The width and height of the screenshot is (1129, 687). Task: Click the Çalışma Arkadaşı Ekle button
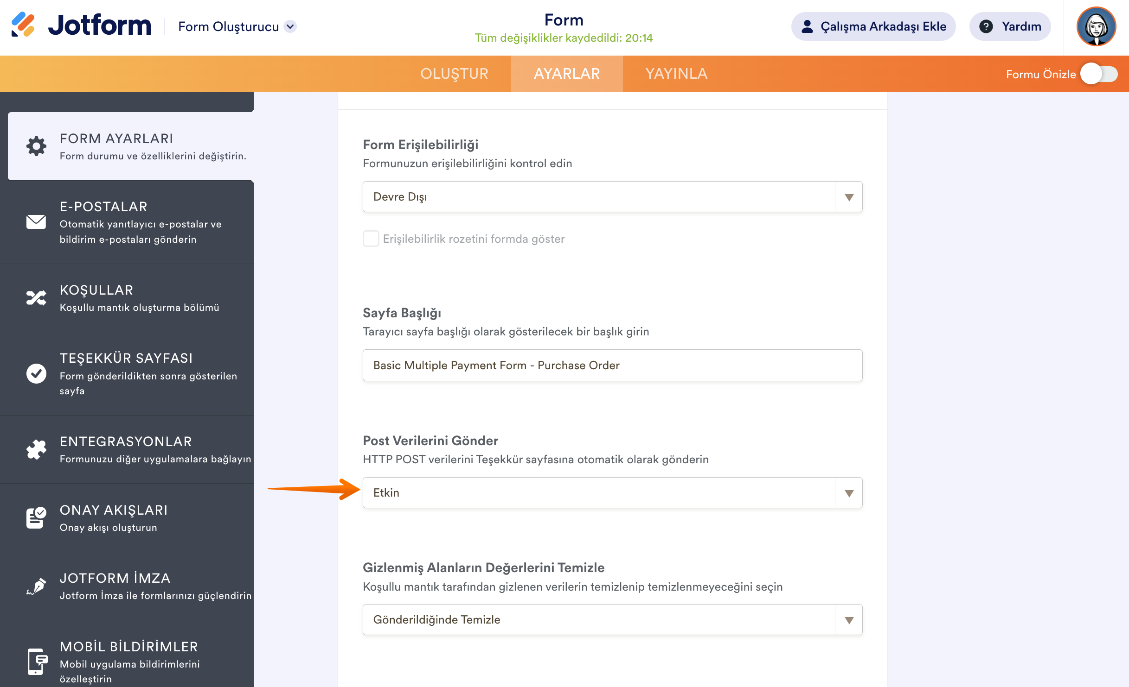pos(873,26)
